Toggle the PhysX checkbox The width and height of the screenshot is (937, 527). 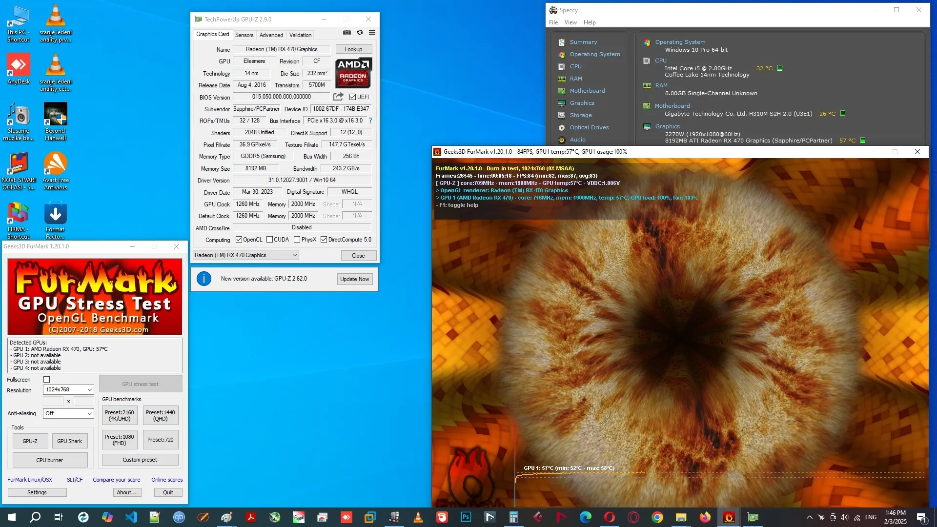point(297,240)
